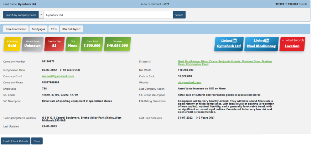
Task: Open the Search by company name dropdown arrow
Action: coord(41,15)
